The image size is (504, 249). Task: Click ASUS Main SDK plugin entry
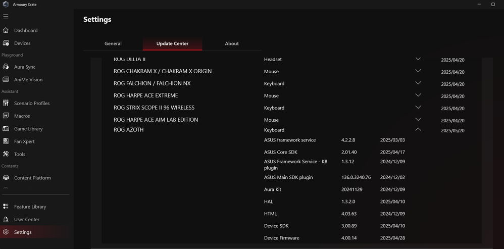[288, 177]
